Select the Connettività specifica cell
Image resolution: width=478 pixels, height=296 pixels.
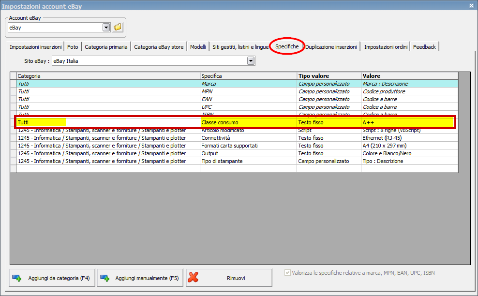[249, 138]
